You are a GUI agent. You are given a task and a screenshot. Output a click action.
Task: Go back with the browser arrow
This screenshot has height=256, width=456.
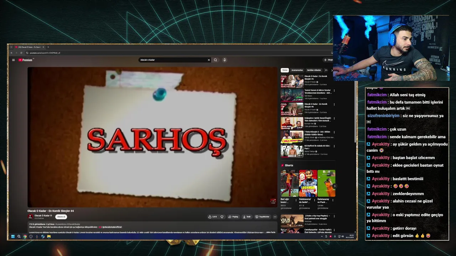tap(11, 53)
